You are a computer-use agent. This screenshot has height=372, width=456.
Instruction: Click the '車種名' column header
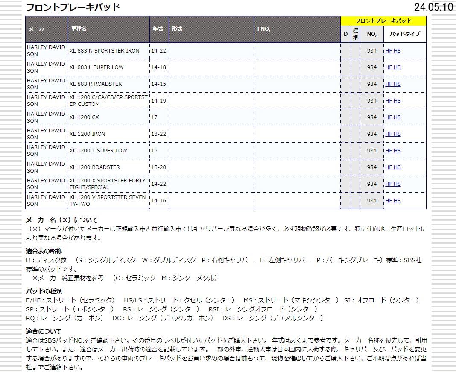(x=109, y=29)
